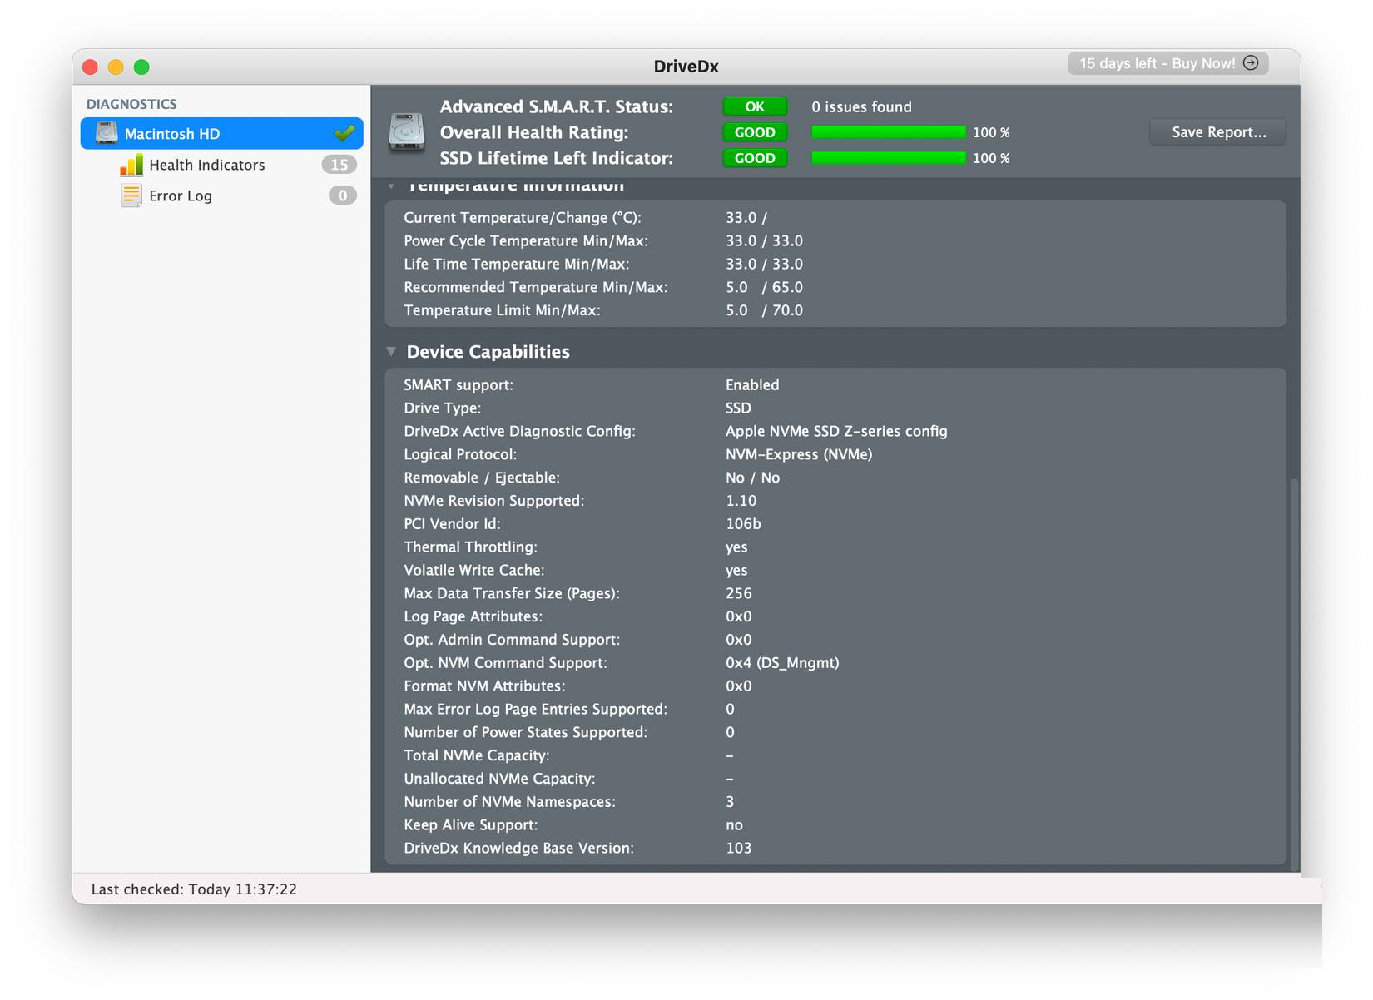Click the Save Report button

[1217, 132]
